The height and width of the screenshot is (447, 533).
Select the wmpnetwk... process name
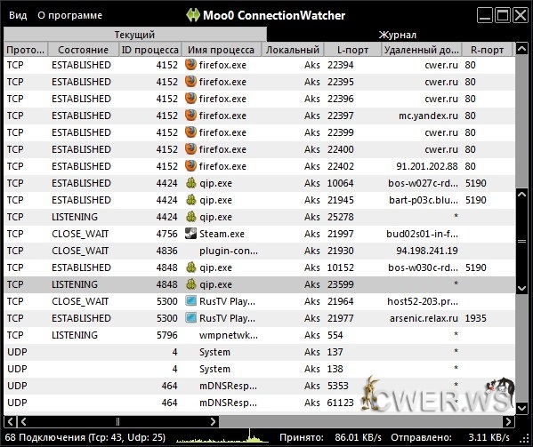tap(229, 335)
